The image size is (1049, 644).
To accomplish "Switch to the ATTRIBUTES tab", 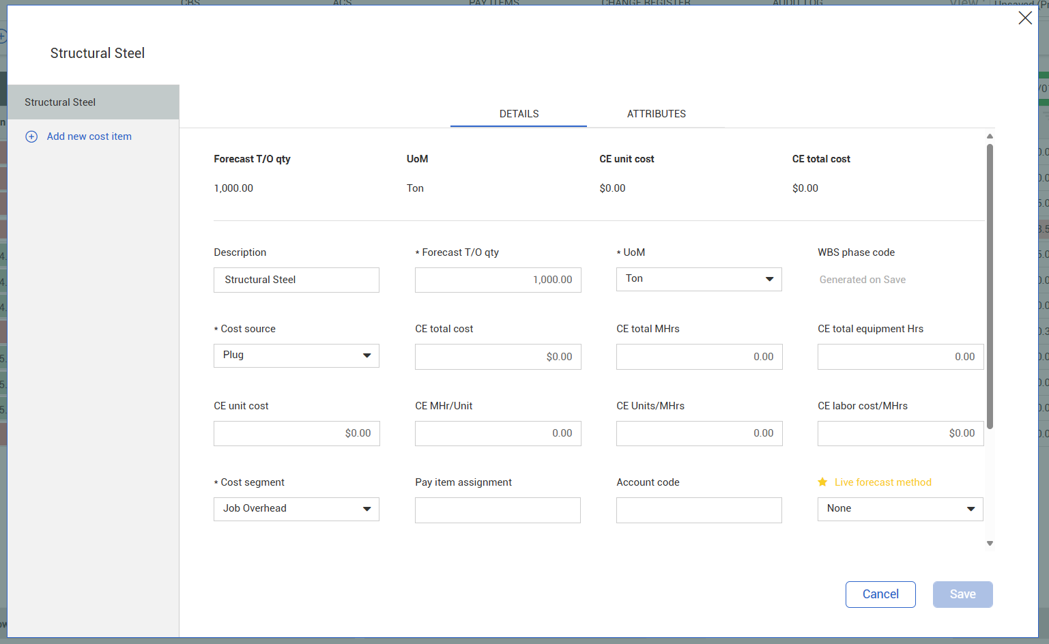I will tap(656, 114).
